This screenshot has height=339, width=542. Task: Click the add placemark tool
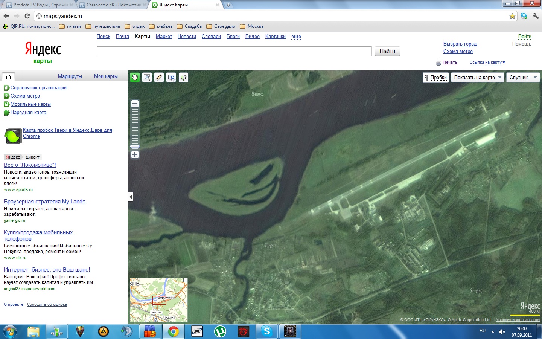coord(171,78)
